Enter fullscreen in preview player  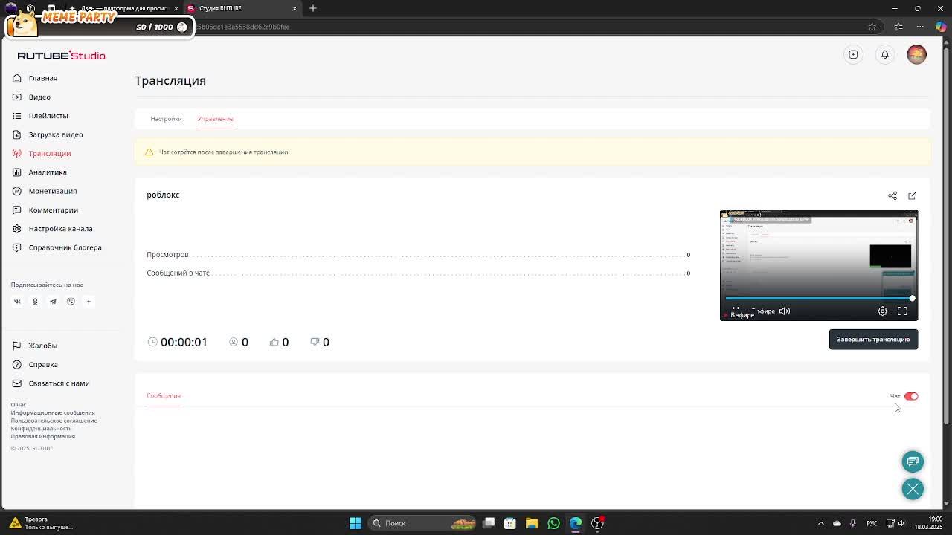(902, 311)
